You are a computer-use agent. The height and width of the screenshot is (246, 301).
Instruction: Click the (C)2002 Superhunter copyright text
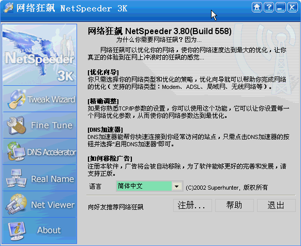pyautogui.click(x=227, y=188)
